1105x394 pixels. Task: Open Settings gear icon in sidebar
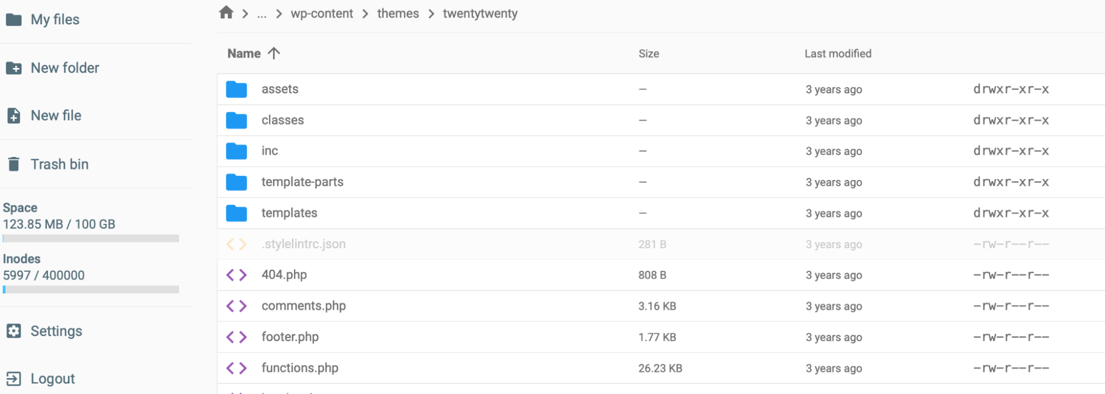(x=14, y=331)
